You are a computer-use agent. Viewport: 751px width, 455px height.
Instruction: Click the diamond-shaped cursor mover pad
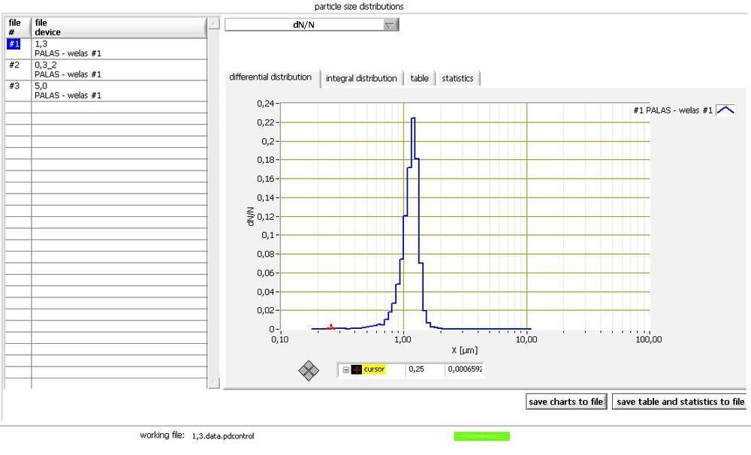coord(309,369)
